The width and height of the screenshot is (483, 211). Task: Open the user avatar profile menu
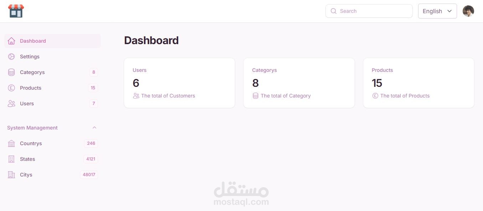point(468,11)
